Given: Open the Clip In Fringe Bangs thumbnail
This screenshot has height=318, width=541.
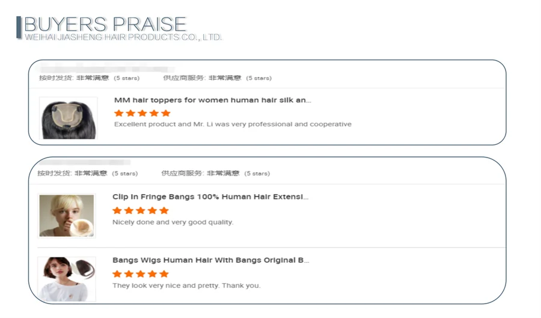Looking at the screenshot, I should tap(67, 216).
